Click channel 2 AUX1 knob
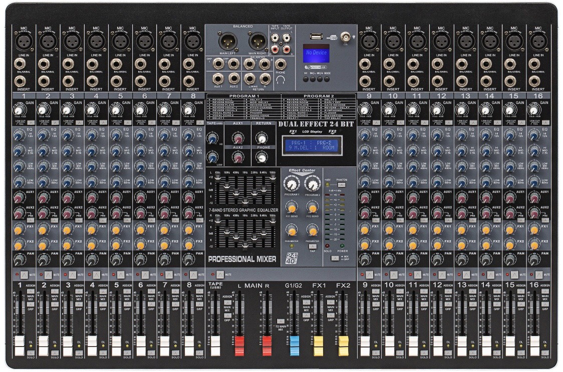Image resolution: width=563 pixels, height=372 pixels. (43, 198)
